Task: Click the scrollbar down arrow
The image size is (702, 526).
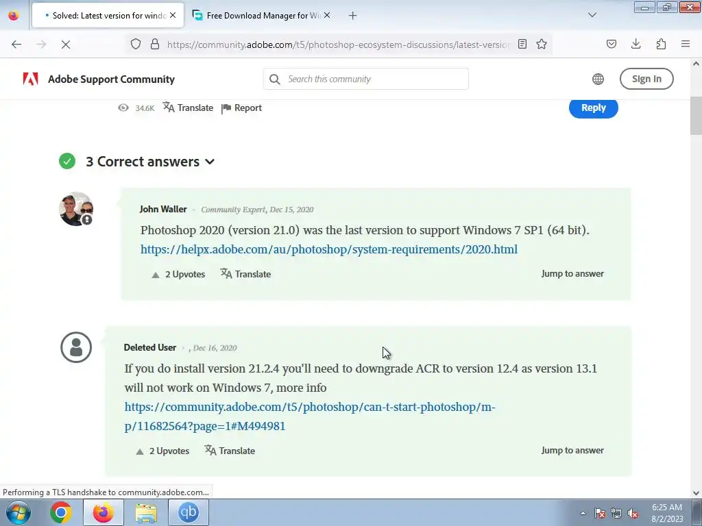Action: coord(696,493)
